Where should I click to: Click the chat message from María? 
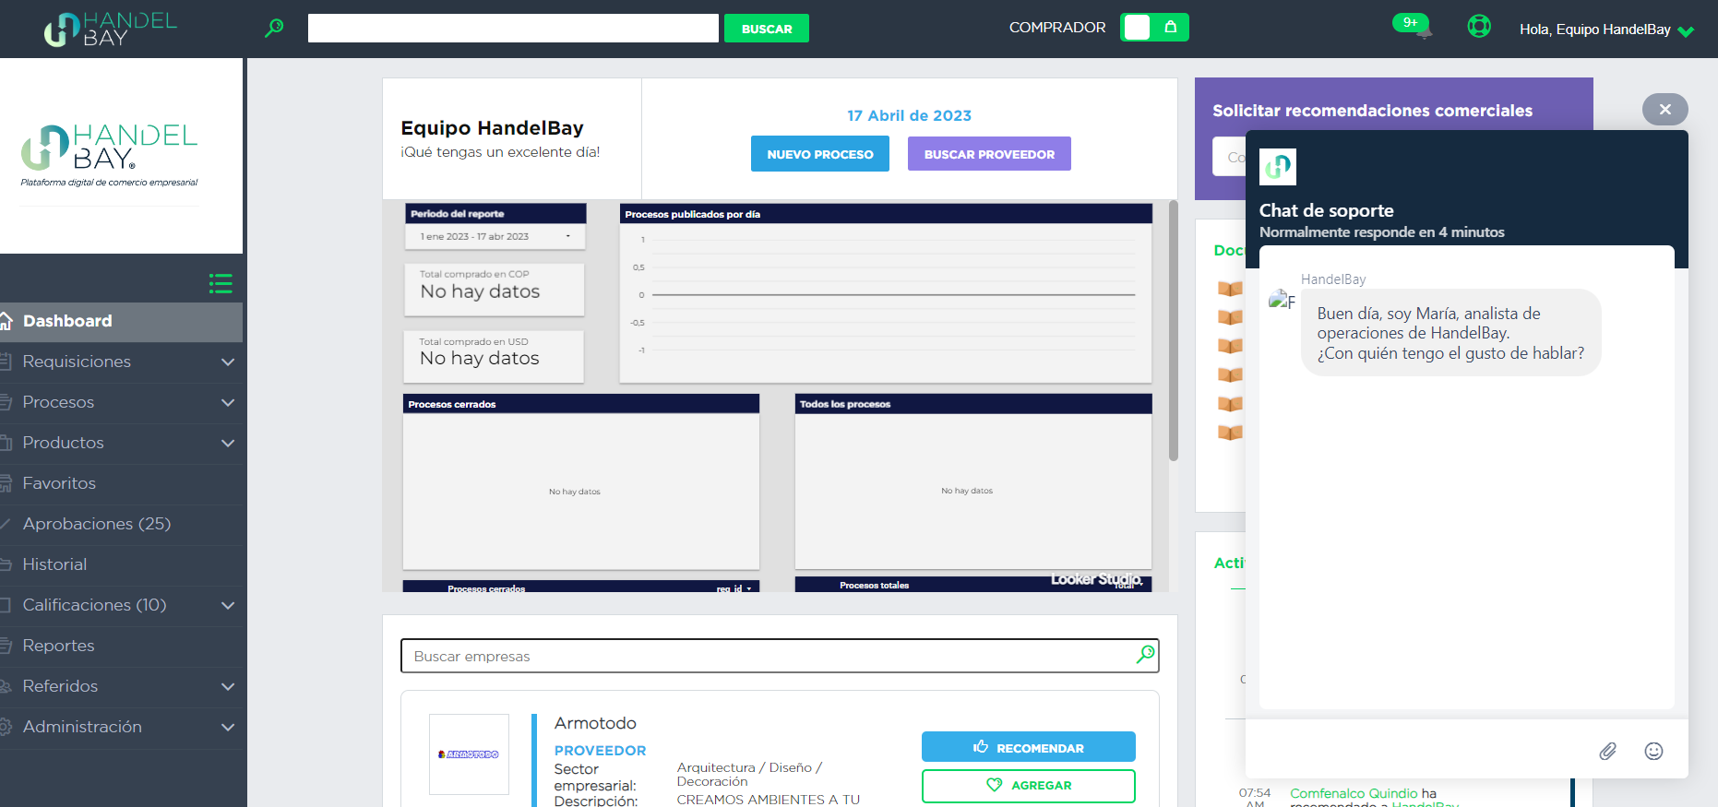[1450, 333]
